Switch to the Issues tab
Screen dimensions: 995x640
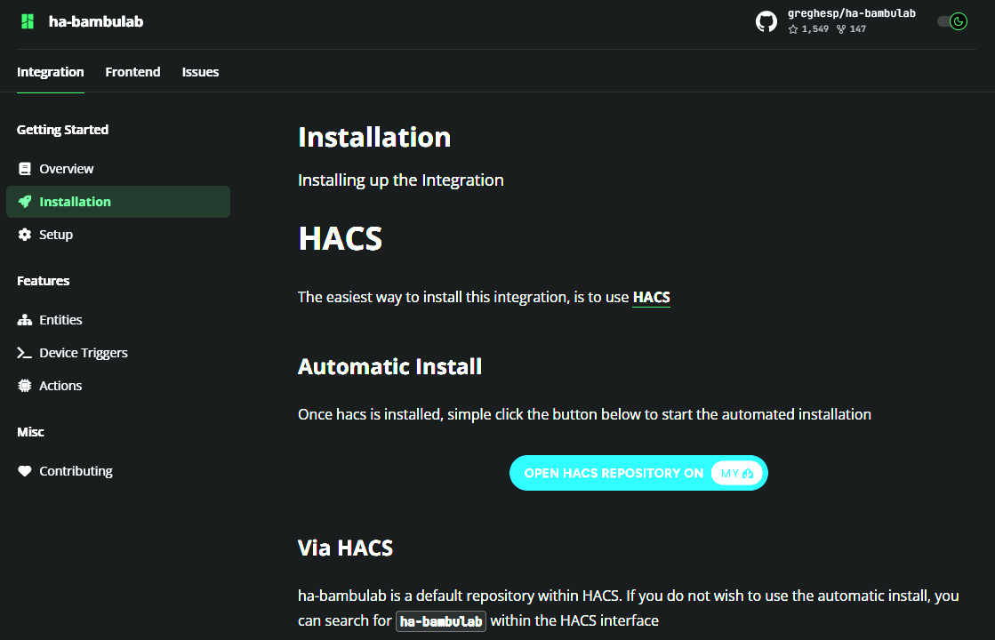[x=201, y=72]
